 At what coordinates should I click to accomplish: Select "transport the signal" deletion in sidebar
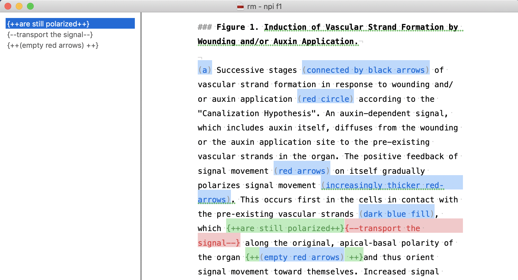point(50,35)
